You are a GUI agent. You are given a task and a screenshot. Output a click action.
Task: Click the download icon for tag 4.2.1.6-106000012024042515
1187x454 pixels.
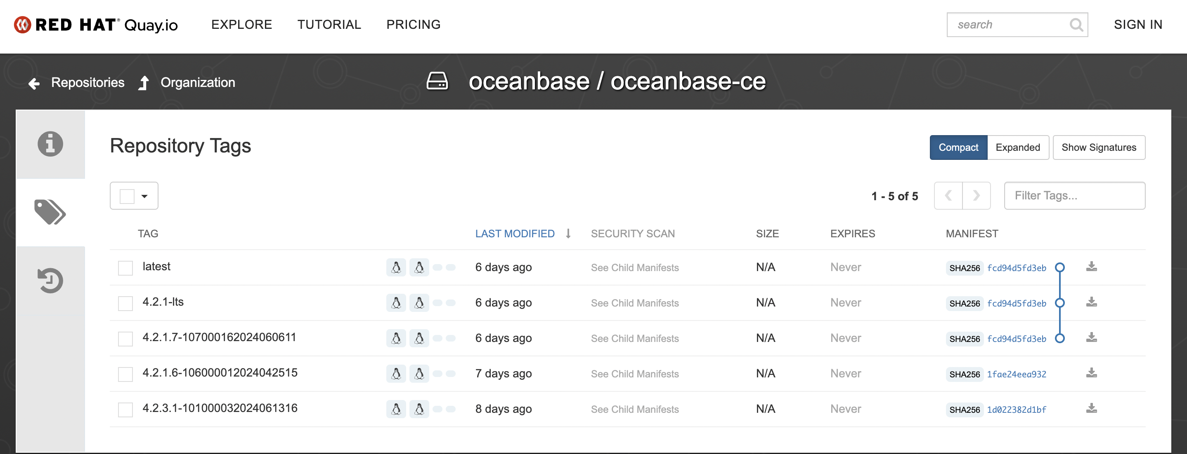(1091, 373)
